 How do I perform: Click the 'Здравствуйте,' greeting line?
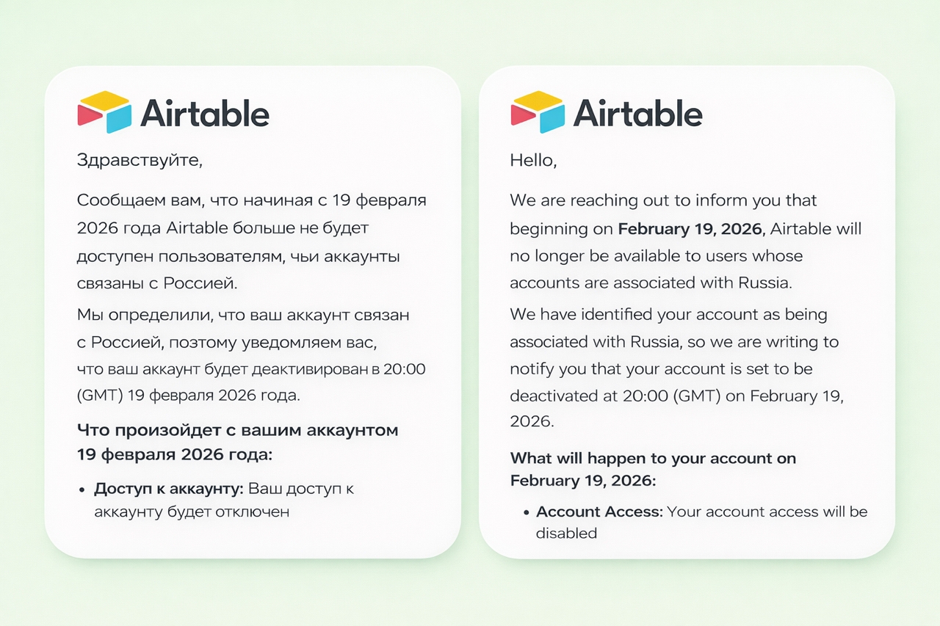click(x=139, y=160)
